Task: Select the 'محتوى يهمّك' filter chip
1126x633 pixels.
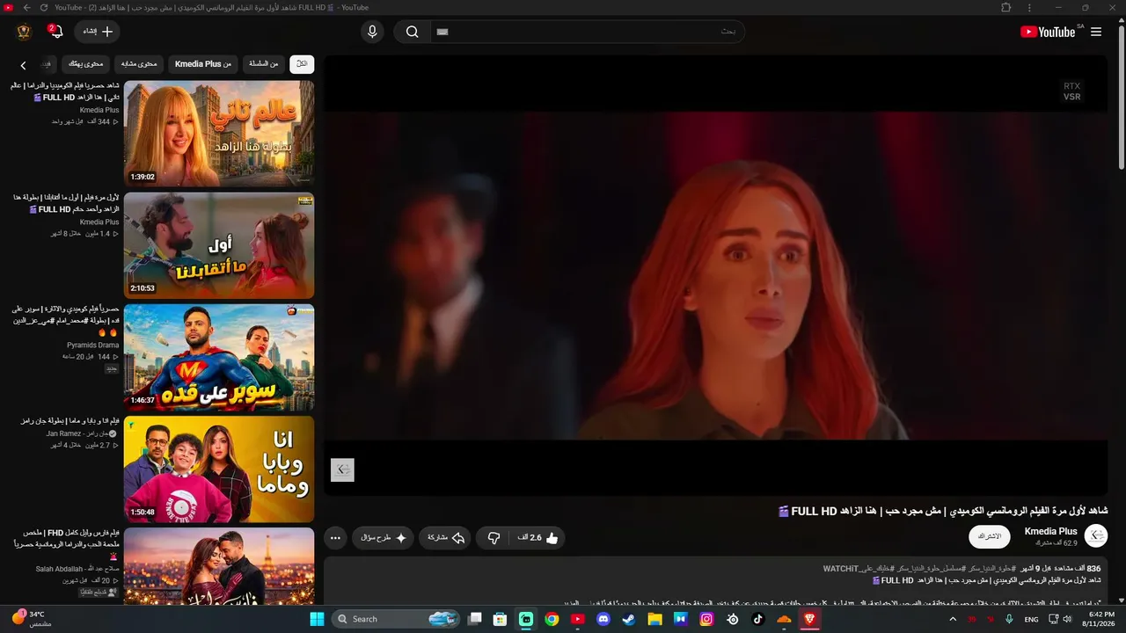Action: [86, 63]
